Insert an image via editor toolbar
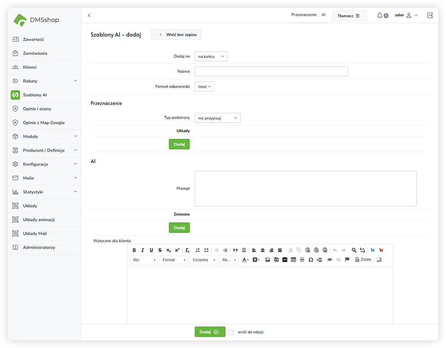 tap(267, 260)
